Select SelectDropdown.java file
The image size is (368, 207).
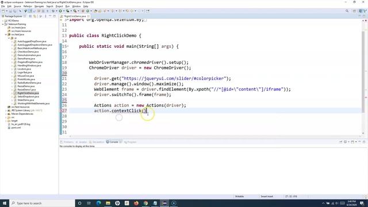point(28,97)
